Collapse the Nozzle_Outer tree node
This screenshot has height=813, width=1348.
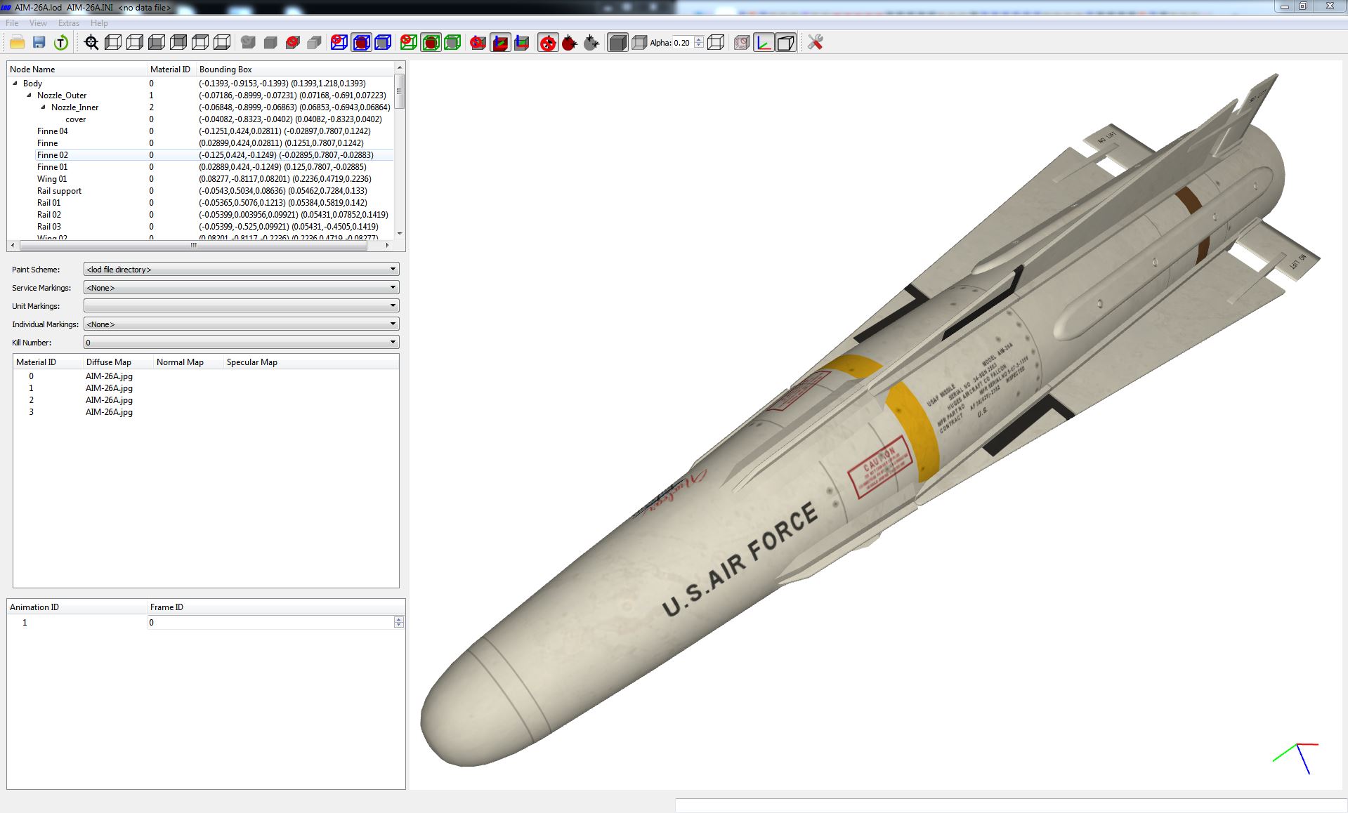[x=30, y=95]
